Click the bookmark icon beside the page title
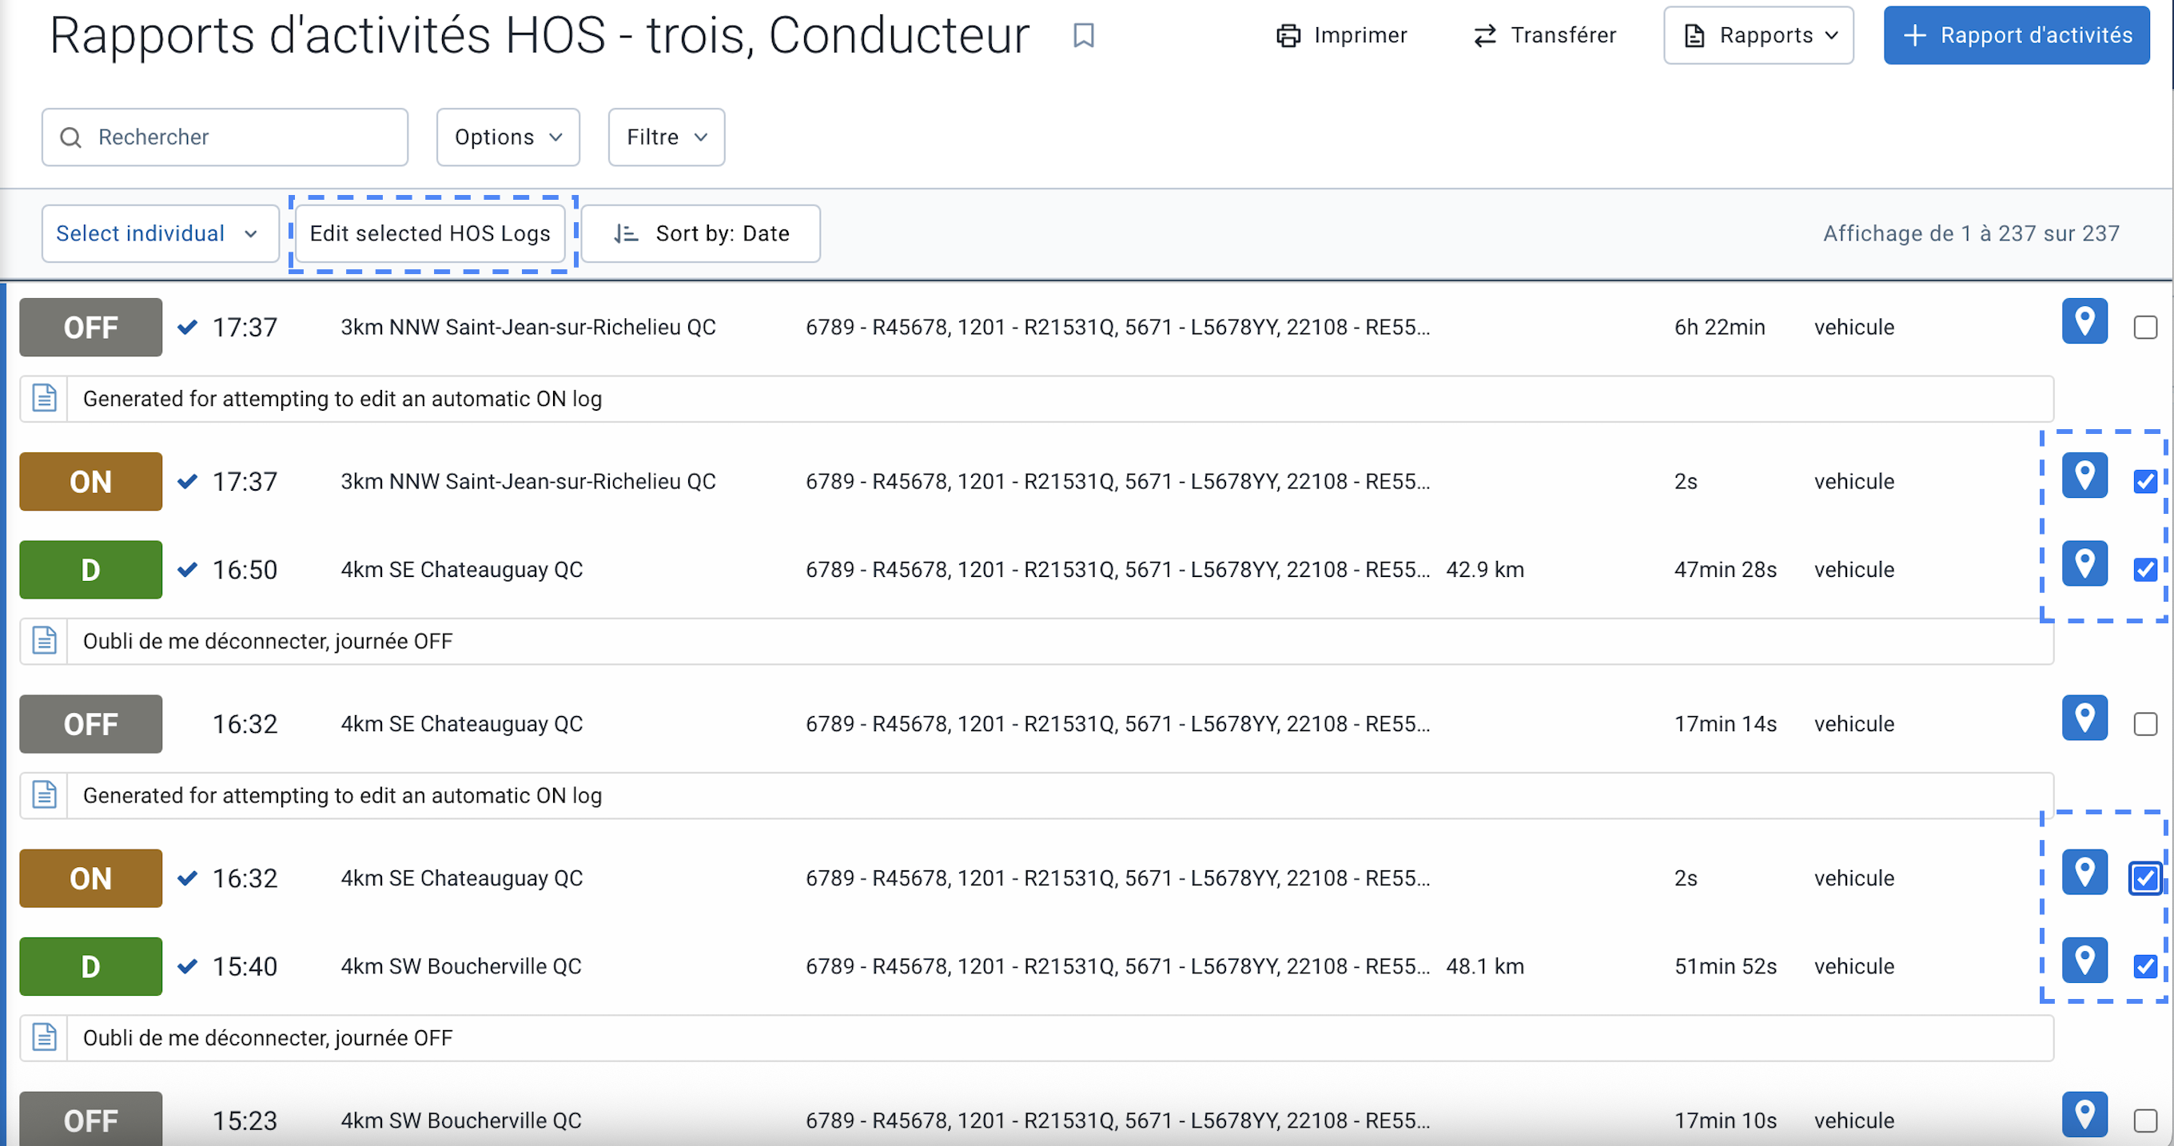This screenshot has width=2174, height=1146. [1084, 35]
